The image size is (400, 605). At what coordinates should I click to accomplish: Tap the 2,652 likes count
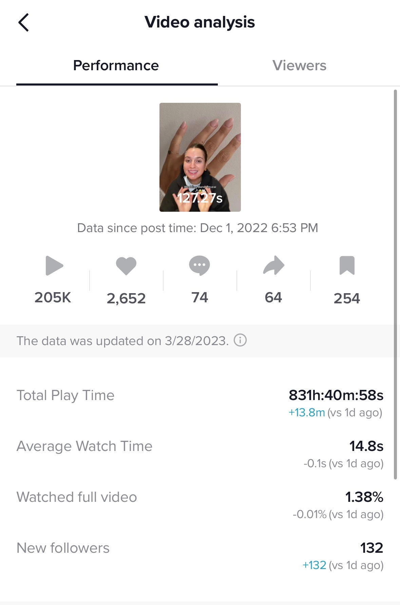(x=126, y=299)
